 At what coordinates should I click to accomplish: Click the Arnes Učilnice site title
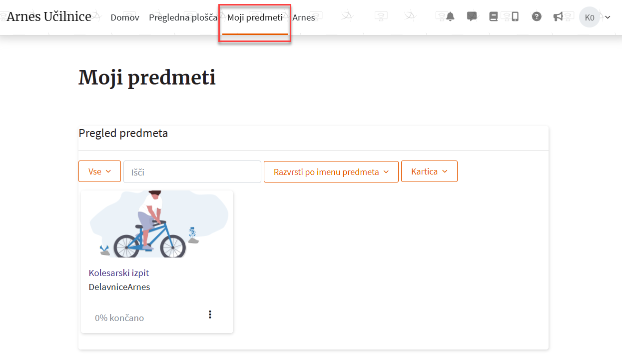pyautogui.click(x=49, y=16)
